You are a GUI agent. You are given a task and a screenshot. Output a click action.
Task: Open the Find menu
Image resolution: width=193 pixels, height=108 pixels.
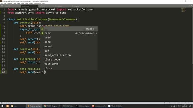[15, 3]
